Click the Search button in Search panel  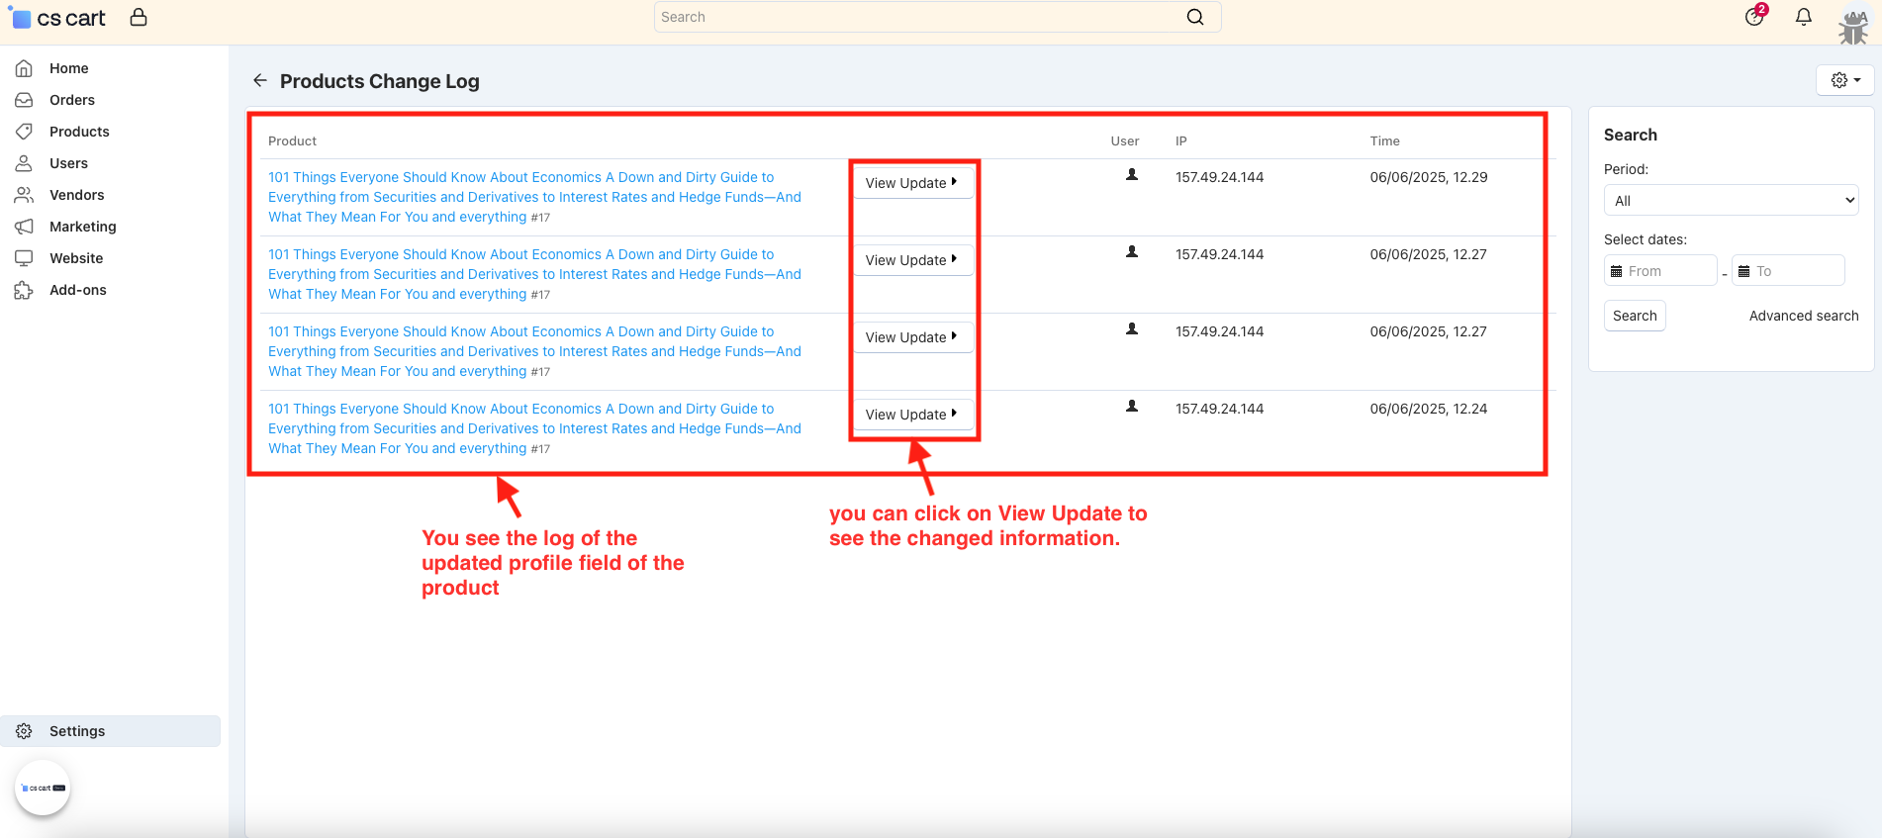[x=1635, y=316]
